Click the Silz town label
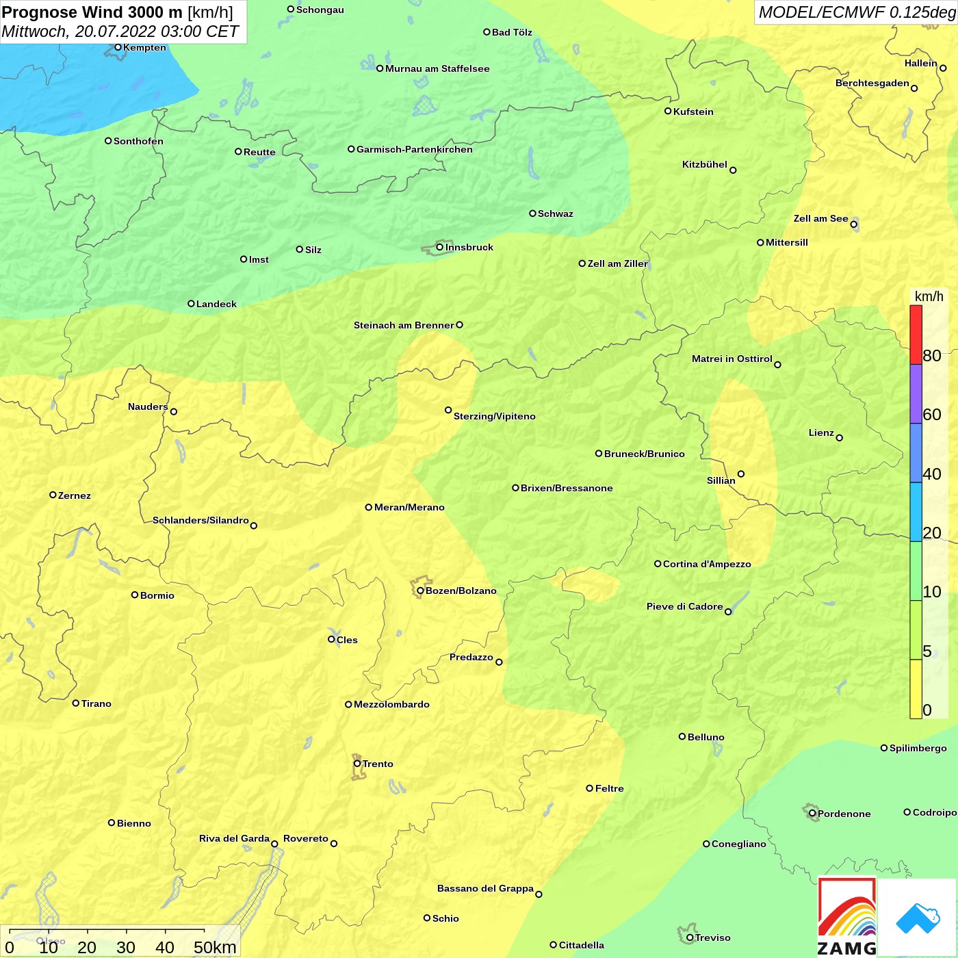Image resolution: width=958 pixels, height=958 pixels. coord(313,250)
